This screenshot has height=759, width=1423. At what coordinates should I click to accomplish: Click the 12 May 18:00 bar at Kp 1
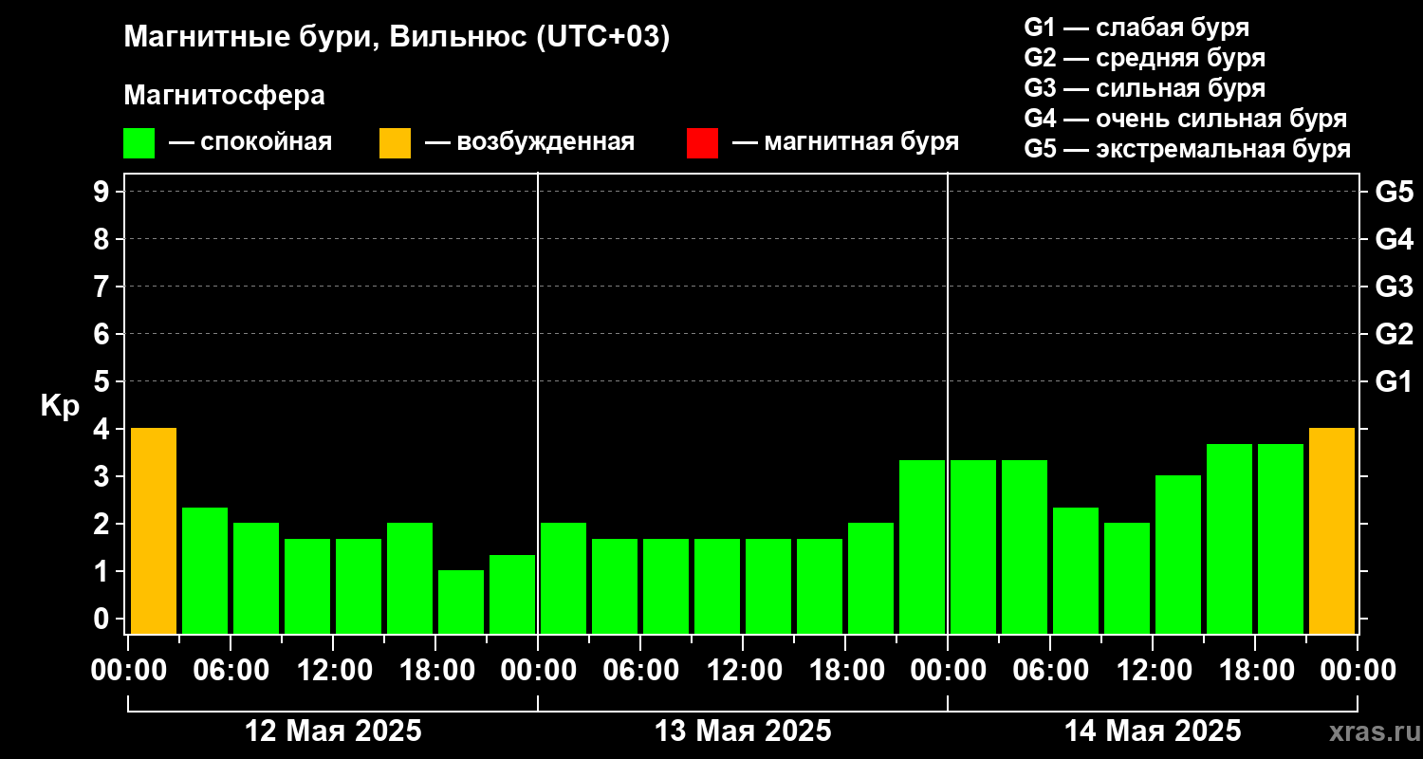click(x=461, y=602)
